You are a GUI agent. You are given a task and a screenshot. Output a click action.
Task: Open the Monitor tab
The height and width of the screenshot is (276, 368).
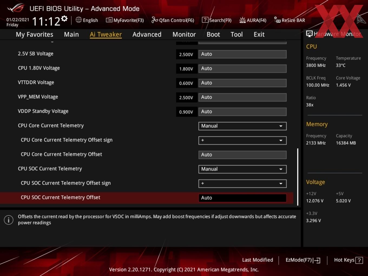tap(184, 34)
